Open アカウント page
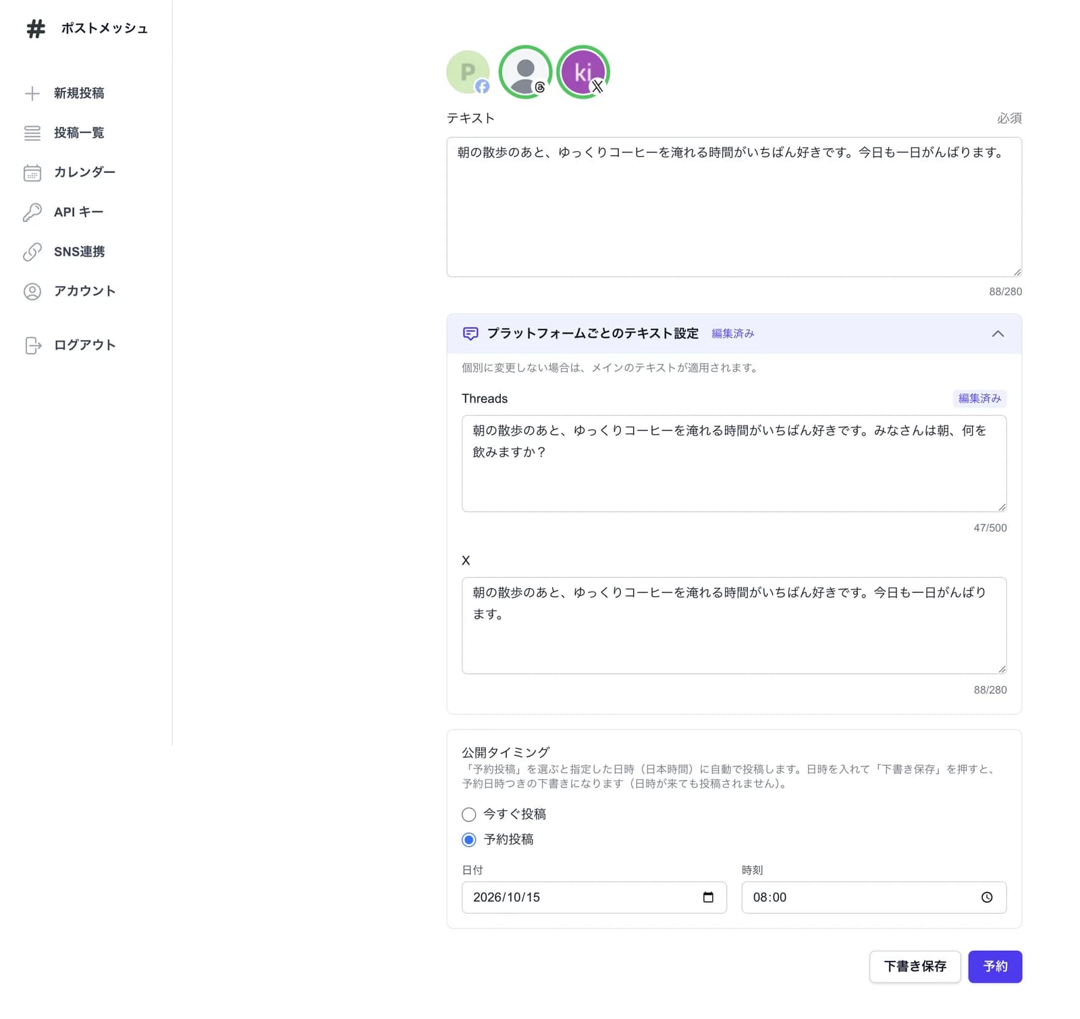The image size is (1080, 1019). (x=84, y=291)
